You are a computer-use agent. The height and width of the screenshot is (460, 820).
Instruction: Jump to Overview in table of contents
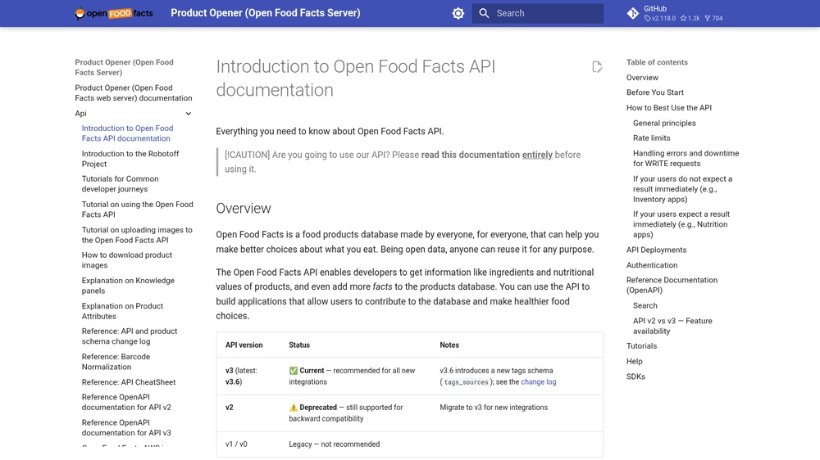[642, 77]
